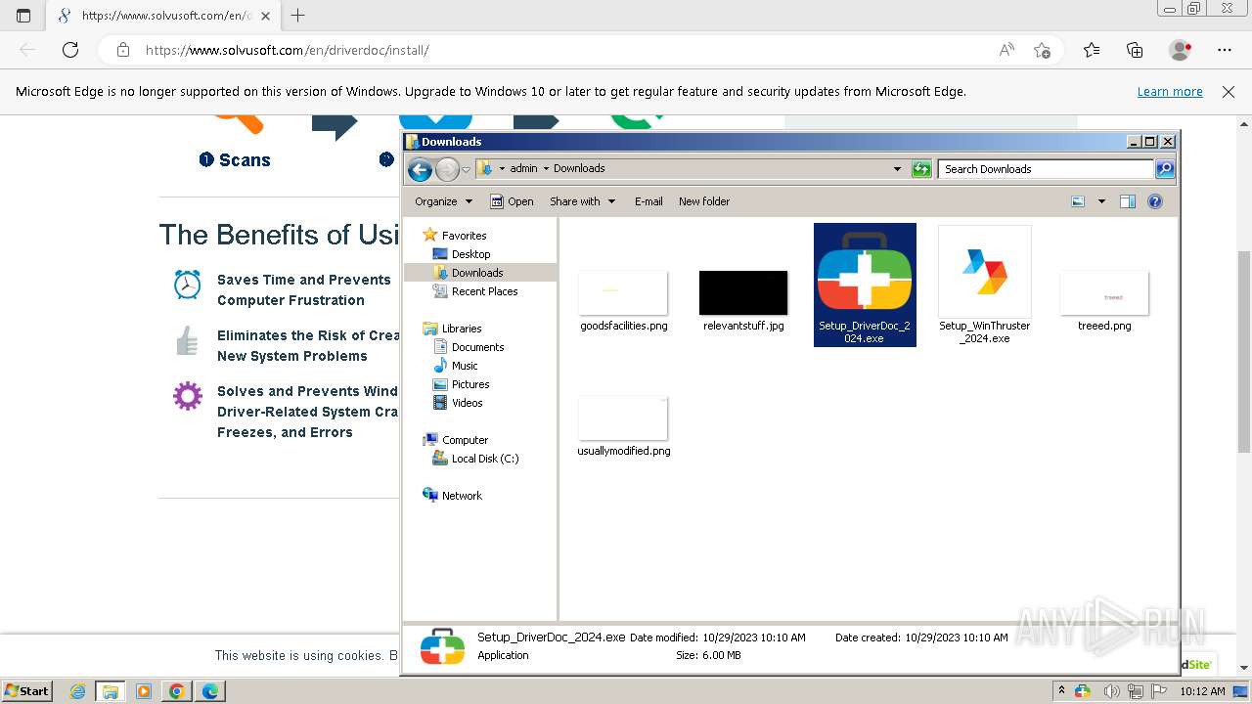Open the Music library
Viewport: 1252px width, 704px height.
pos(465,366)
